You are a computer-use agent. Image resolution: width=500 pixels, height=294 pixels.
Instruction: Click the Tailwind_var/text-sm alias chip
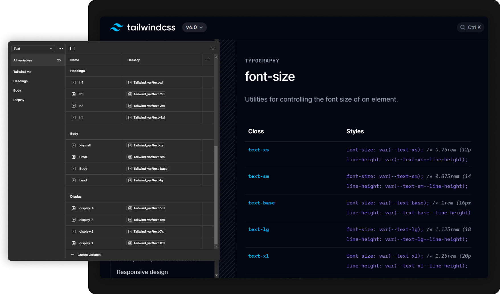[x=146, y=157]
